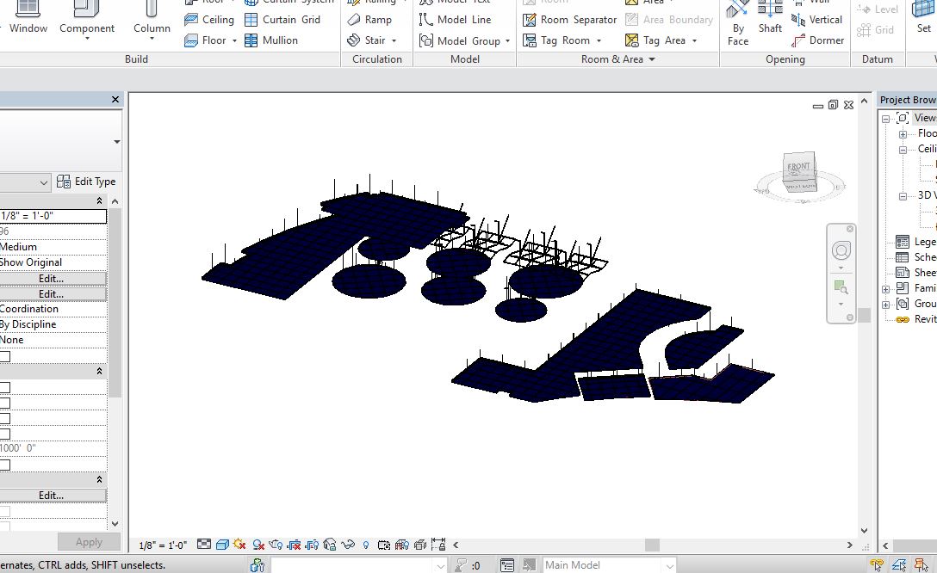Click the Edit Type button

click(86, 182)
